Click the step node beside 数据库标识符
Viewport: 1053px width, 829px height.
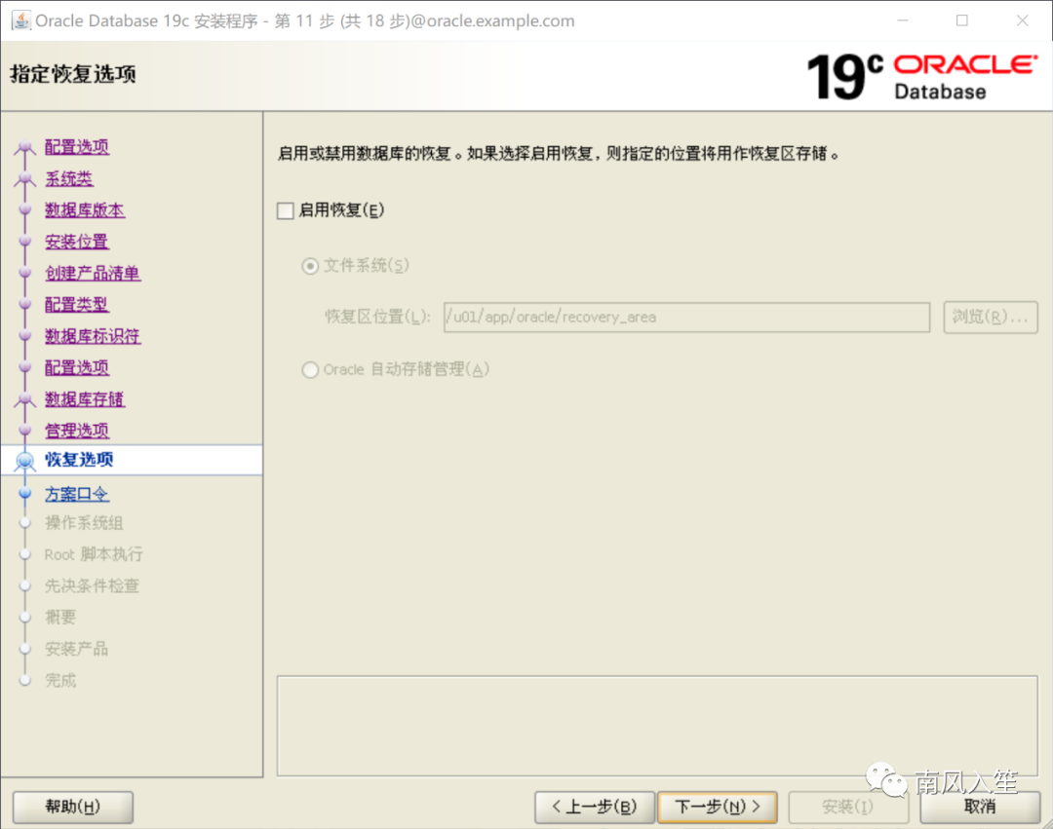[24, 335]
